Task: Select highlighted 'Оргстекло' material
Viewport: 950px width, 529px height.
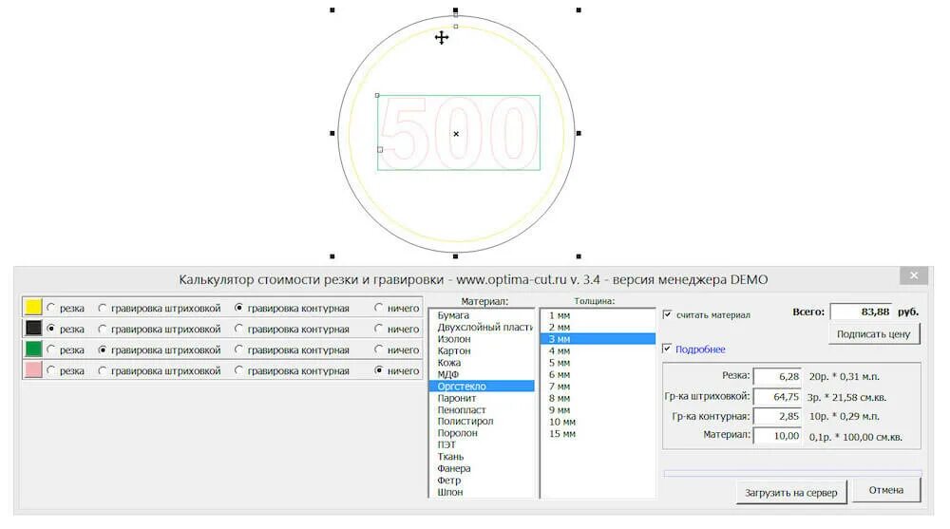Action: (x=482, y=386)
